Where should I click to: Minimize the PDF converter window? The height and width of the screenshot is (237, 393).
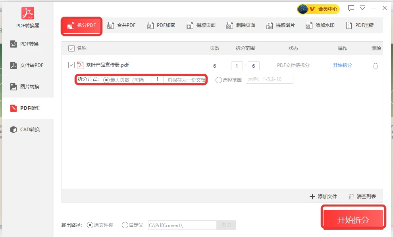coord(374,8)
